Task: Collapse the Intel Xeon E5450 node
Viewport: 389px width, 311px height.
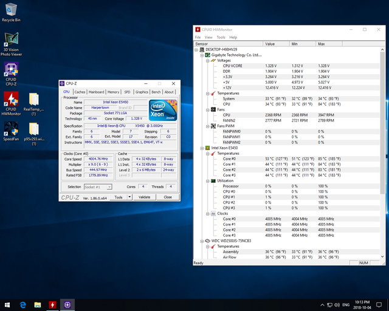Action: 202,148
